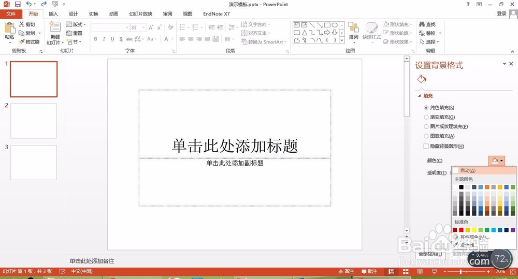The image size is (518, 279).
Task: Open 排列 arrange tool
Action: 353,32
